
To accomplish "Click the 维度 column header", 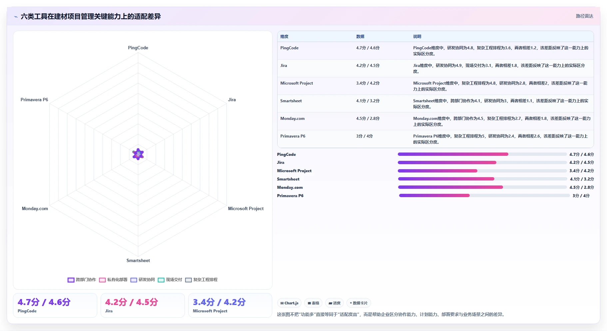I will point(284,37).
